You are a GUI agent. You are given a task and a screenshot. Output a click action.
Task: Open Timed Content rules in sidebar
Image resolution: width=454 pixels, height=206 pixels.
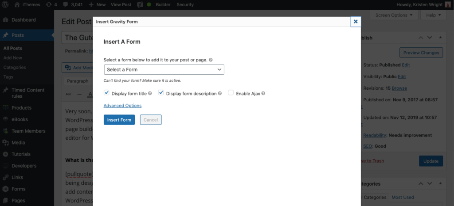click(27, 93)
